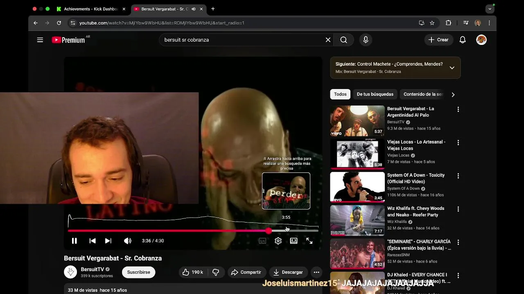Open more actions ellipsis under video
This screenshot has height=294, width=524.
316,272
